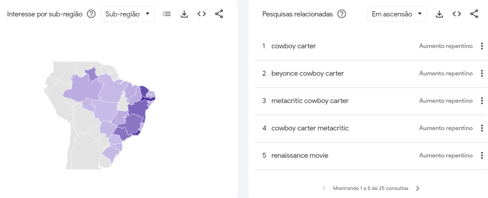Download the sub-region interest data
This screenshot has width=488, height=198.
[185, 14]
